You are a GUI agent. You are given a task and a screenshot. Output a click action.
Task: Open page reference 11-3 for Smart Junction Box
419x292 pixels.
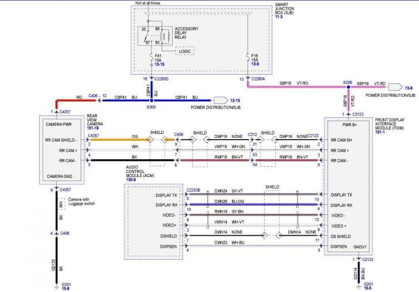(x=279, y=17)
